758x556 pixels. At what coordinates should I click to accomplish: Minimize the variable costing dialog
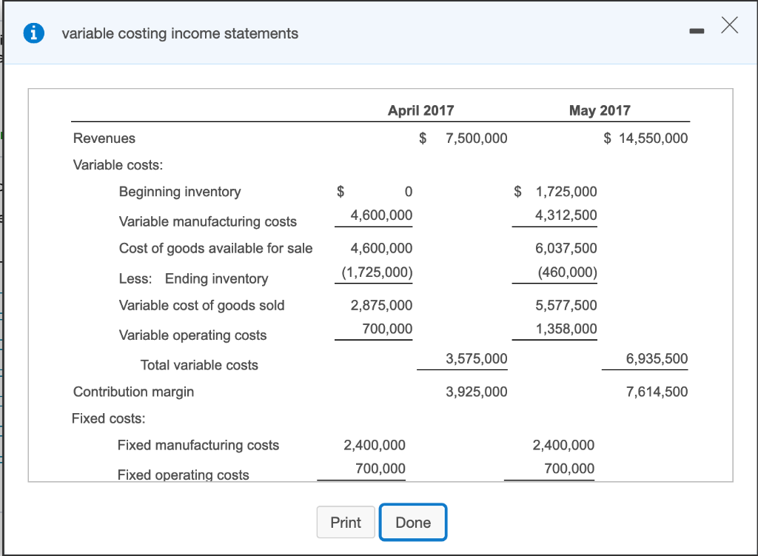pyautogui.click(x=697, y=31)
